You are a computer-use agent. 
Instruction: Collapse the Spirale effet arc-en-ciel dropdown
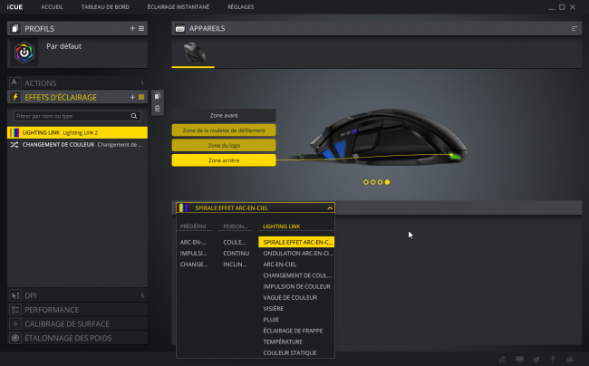click(330, 208)
